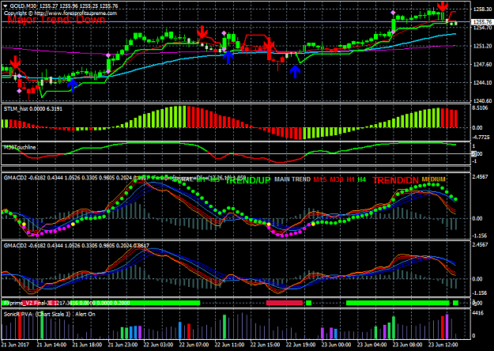The height and width of the screenshot is (351, 494).
Task: Click the STLM_hist indicator label
Action: point(33,109)
